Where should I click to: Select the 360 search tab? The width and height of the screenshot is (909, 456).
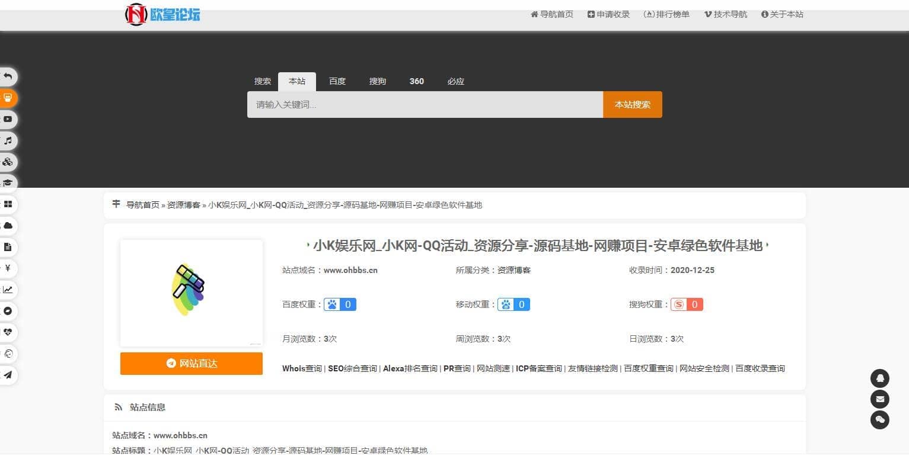[416, 81]
